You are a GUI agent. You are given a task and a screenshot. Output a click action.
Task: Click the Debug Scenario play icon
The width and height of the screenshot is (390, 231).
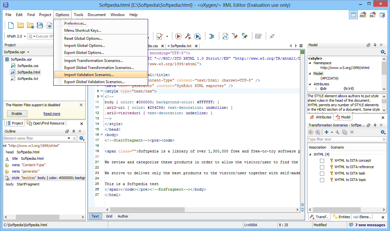click(x=198, y=36)
